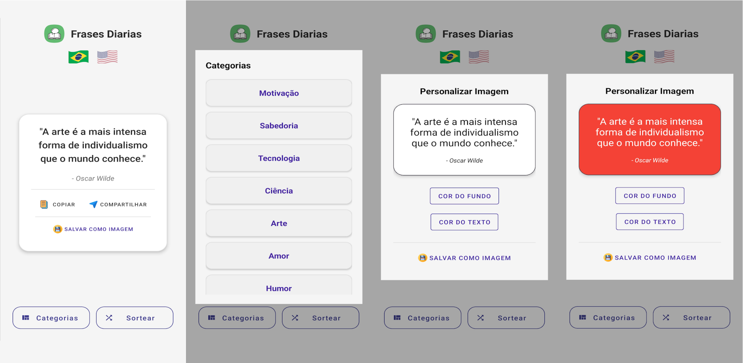
Task: Choose the Arte category
Action: click(x=279, y=223)
